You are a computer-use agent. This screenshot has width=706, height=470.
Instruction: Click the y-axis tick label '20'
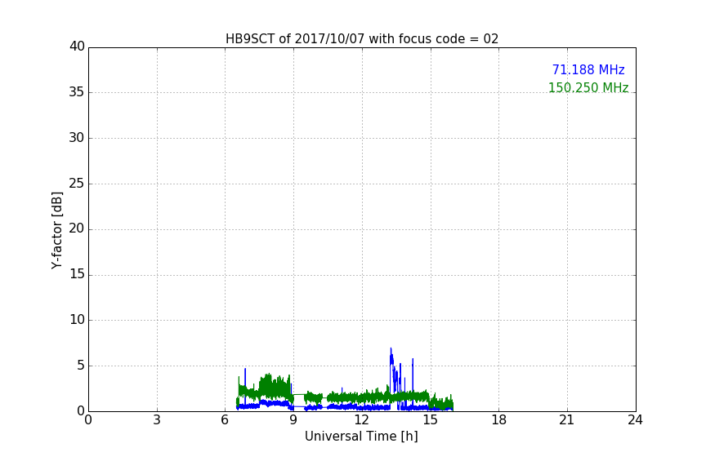(77, 229)
